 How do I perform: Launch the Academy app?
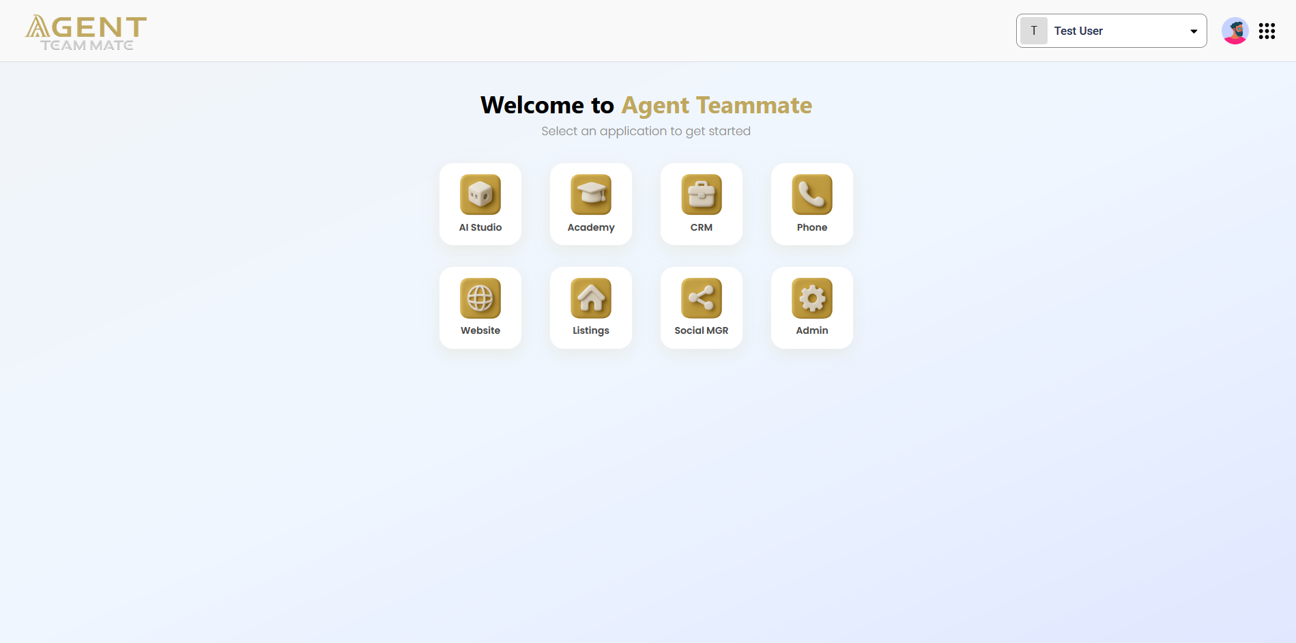590,203
